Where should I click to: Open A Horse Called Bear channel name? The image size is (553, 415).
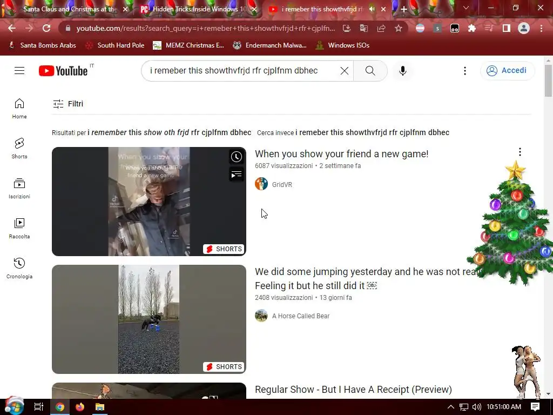pos(300,316)
